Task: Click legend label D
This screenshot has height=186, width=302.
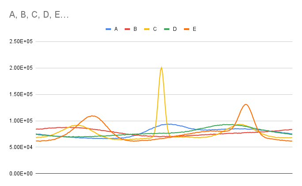Action: (175, 29)
